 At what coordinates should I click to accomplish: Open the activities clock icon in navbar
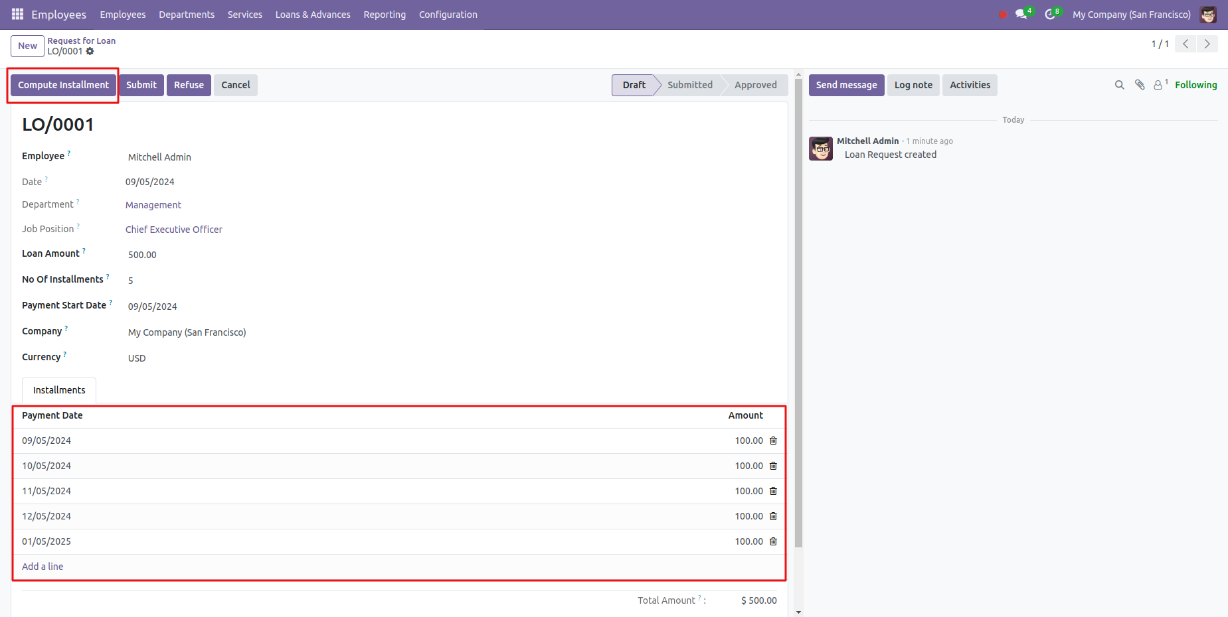coord(1050,14)
